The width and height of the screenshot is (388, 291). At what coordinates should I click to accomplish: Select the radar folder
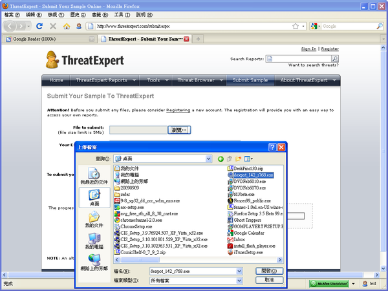coord(122,195)
